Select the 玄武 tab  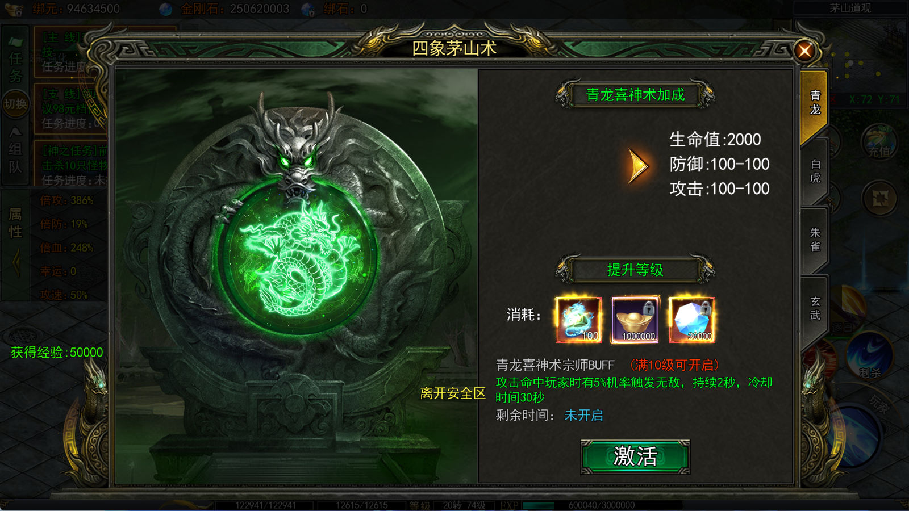pos(815,308)
